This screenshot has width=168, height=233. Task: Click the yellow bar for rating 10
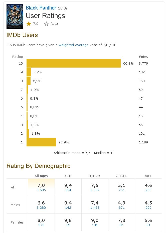coord(74,63)
